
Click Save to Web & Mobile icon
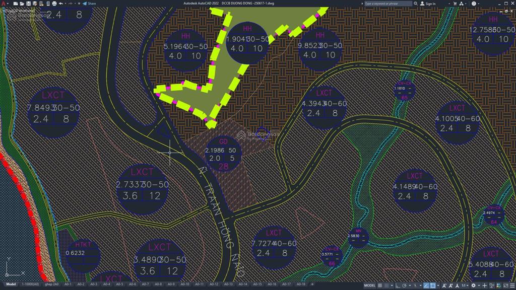(48, 4)
